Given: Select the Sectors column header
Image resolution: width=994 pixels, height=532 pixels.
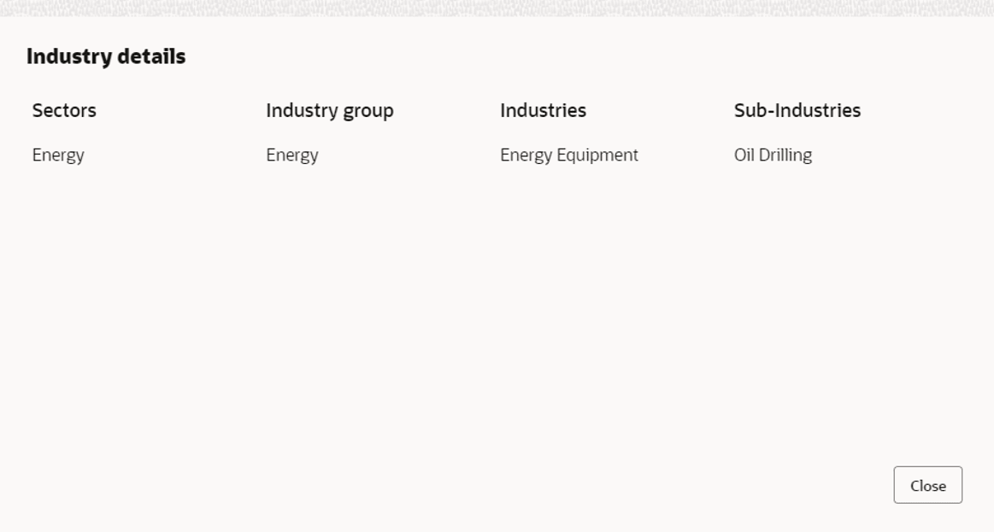Looking at the screenshot, I should pos(64,110).
